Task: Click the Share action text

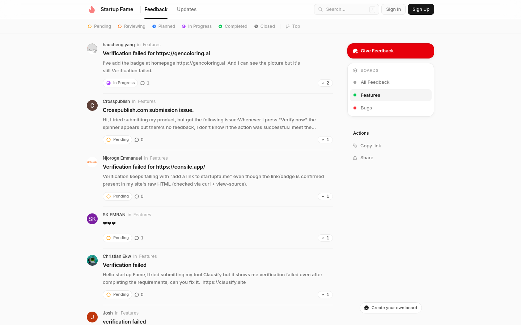Action: [x=367, y=158]
